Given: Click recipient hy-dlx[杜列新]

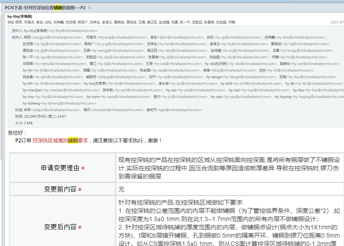Looking at the screenshot, I should [216, 64].
